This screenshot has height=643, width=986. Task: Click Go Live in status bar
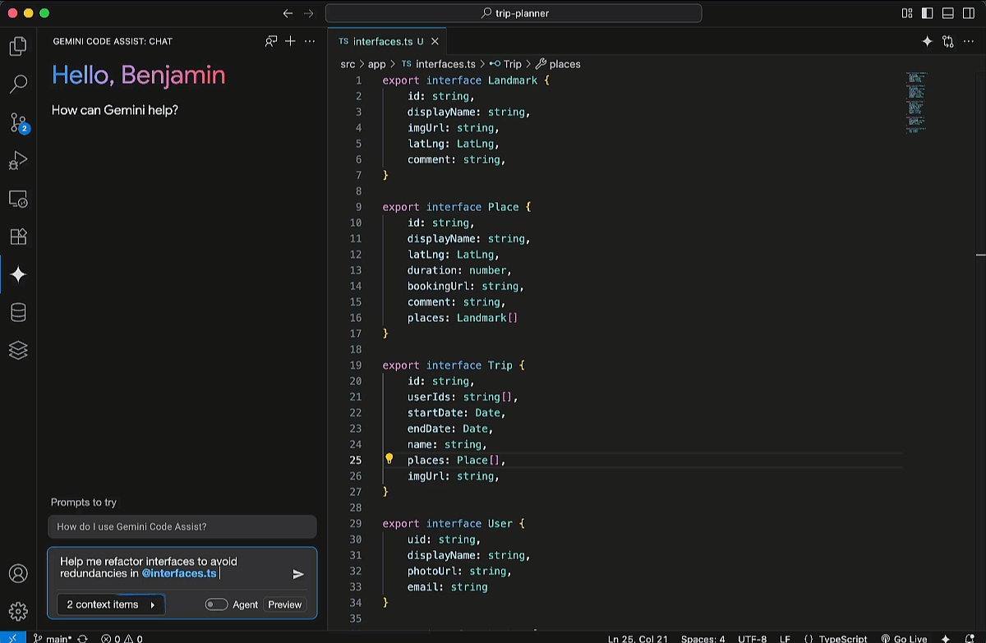(904, 638)
